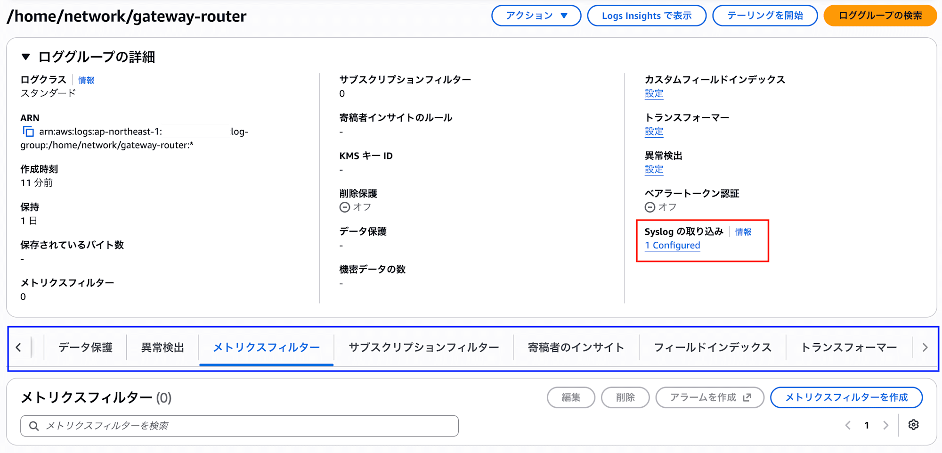Click page number 1 in pagination
The width and height of the screenshot is (942, 453).
tap(867, 425)
